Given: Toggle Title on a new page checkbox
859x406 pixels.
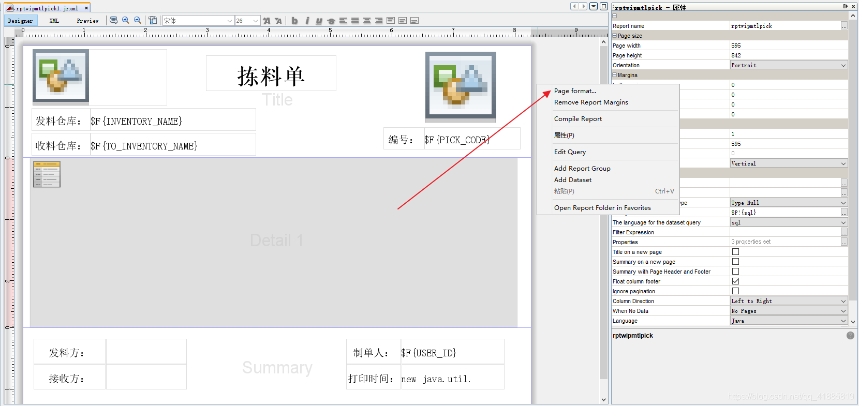Looking at the screenshot, I should (x=735, y=252).
